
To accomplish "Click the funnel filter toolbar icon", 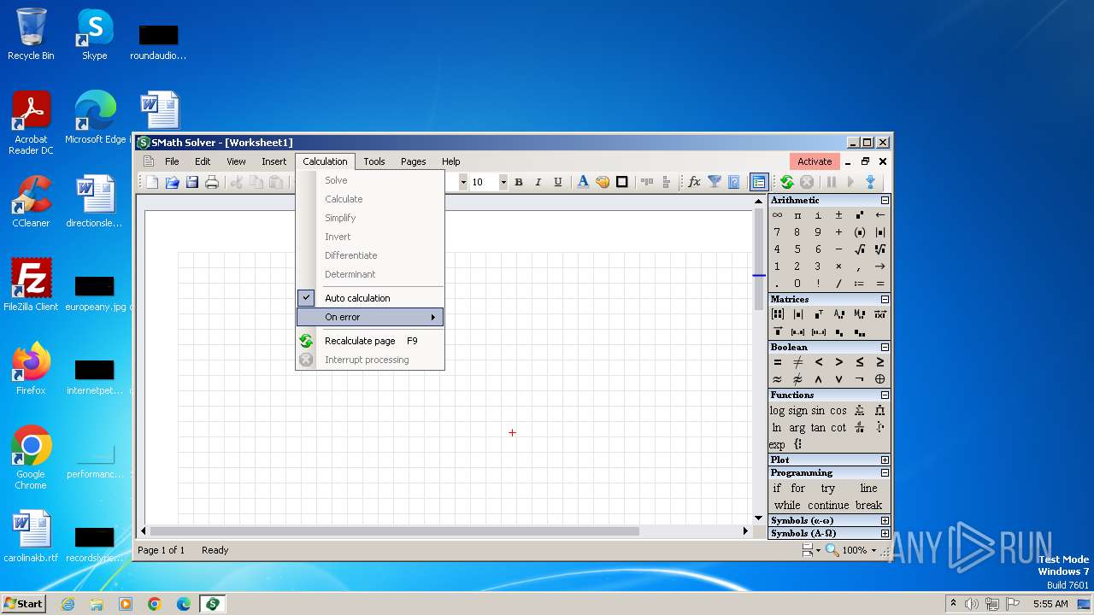I will click(714, 182).
